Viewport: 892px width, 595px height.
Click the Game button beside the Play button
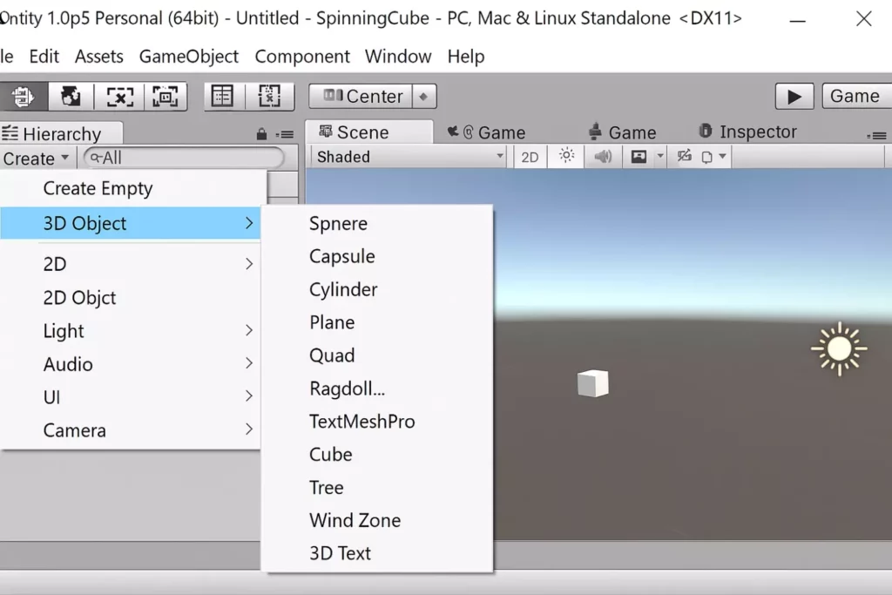pyautogui.click(x=855, y=96)
